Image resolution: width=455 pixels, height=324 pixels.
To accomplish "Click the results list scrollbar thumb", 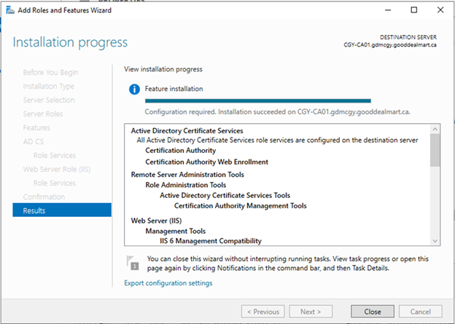I will pyautogui.click(x=435, y=150).
